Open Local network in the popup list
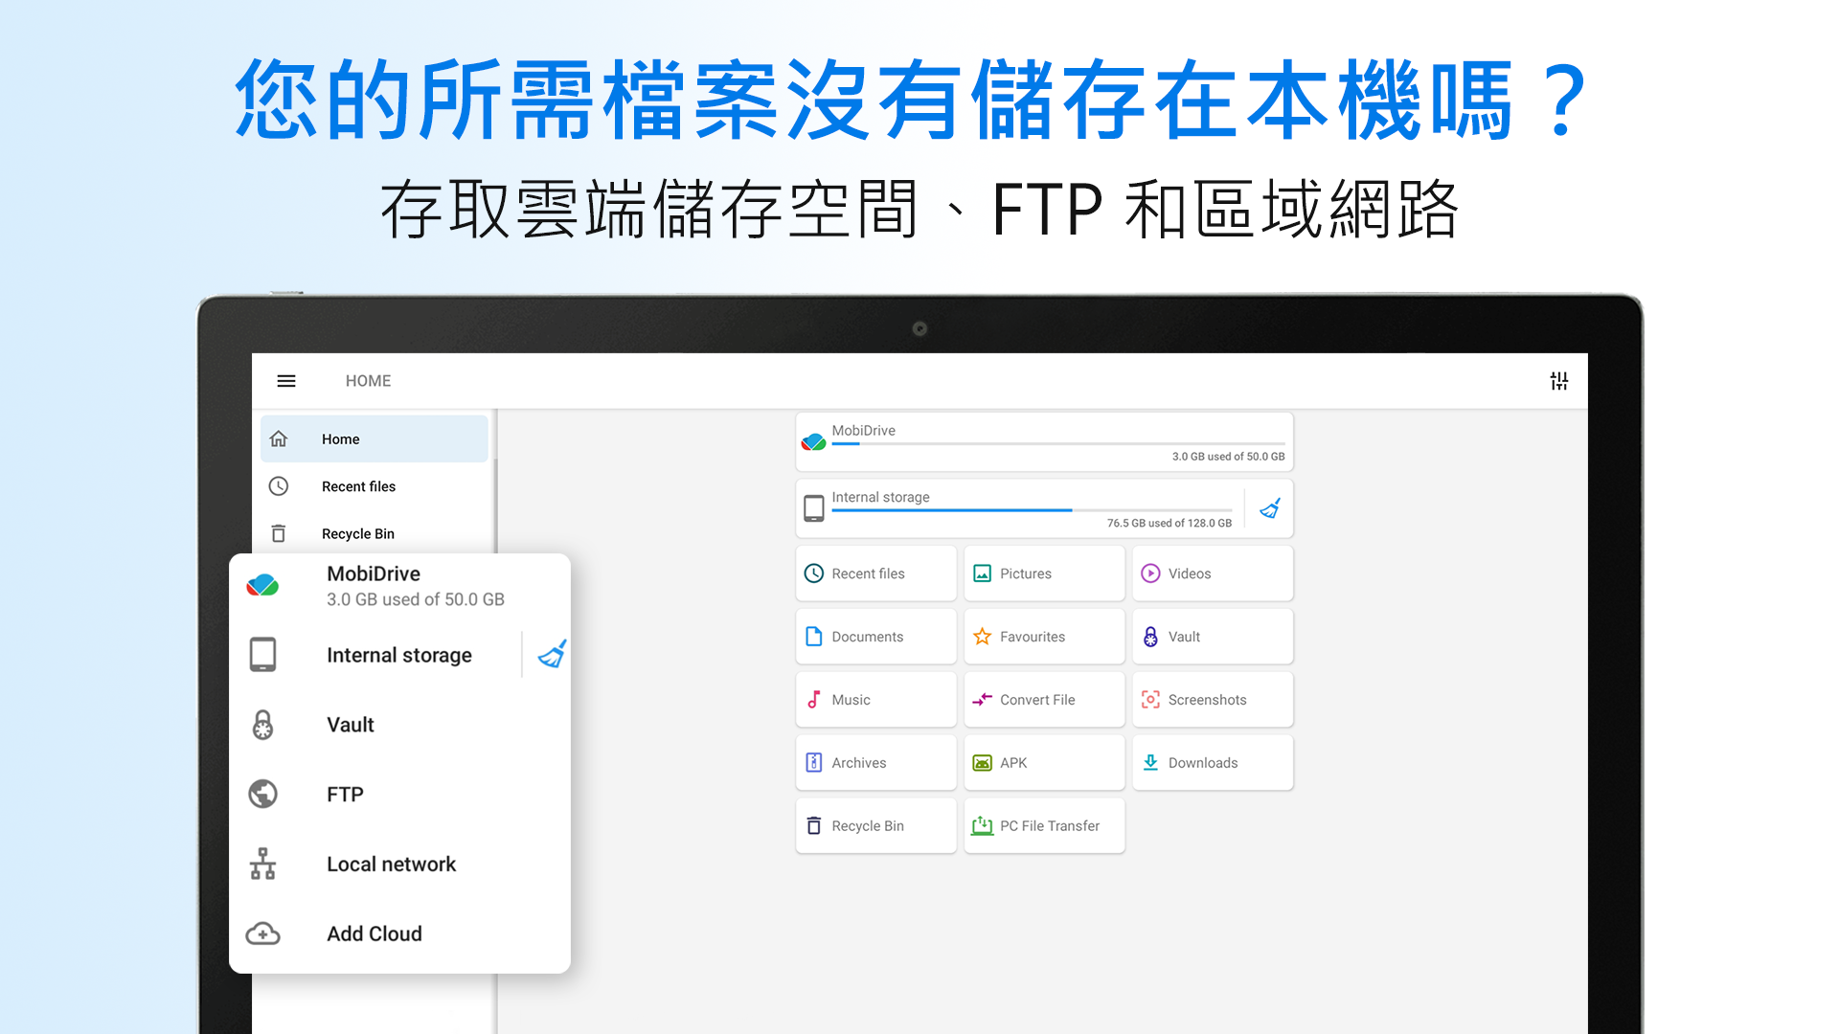The image size is (1839, 1034). click(399, 865)
